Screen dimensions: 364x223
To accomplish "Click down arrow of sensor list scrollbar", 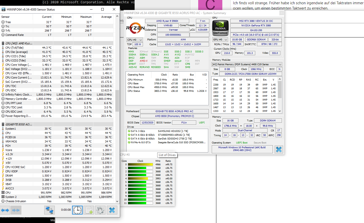I will coord(117,201).
